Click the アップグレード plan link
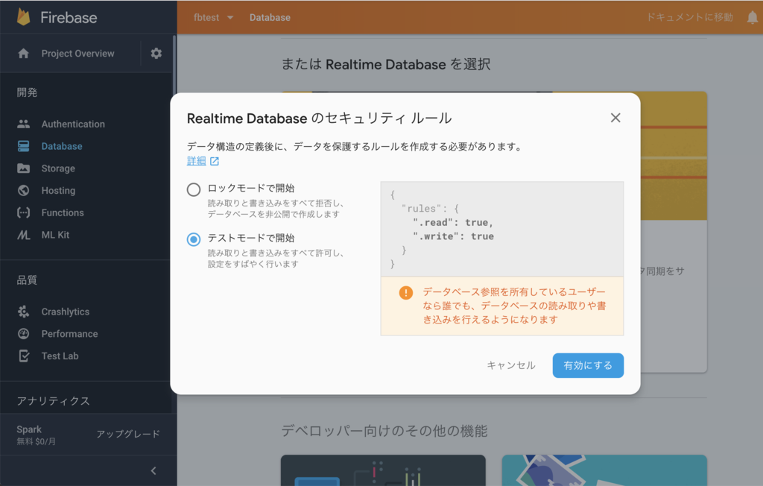The width and height of the screenshot is (763, 486). [128, 434]
